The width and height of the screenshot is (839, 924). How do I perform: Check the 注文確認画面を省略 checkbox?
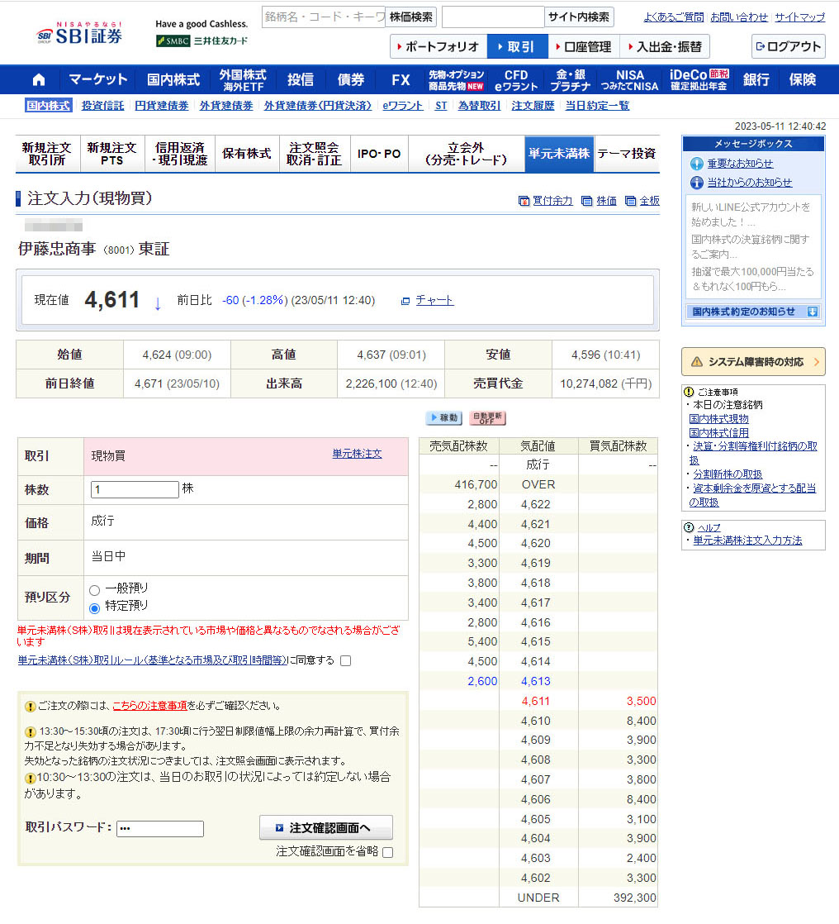tap(388, 852)
